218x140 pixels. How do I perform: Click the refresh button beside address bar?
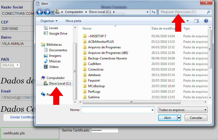coord(153,12)
